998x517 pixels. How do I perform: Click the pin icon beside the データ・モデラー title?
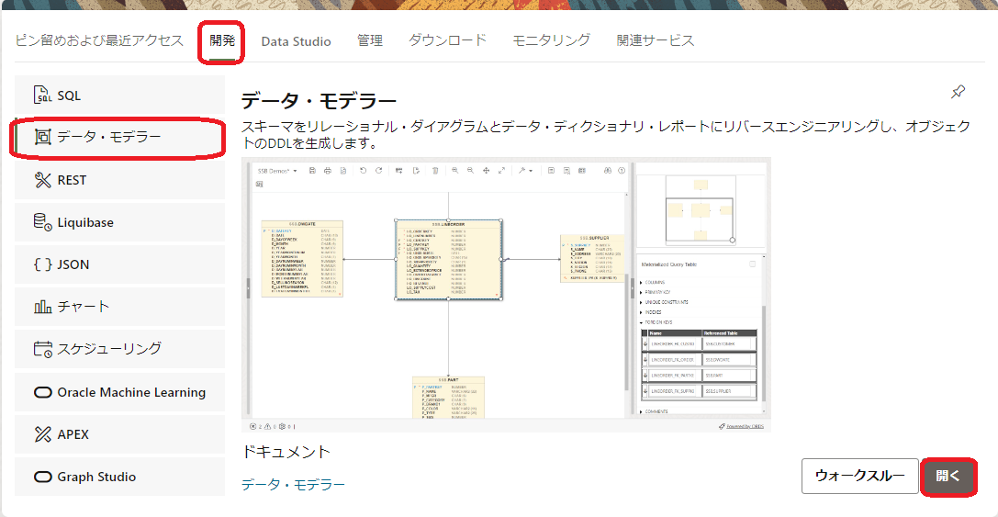coord(958,92)
